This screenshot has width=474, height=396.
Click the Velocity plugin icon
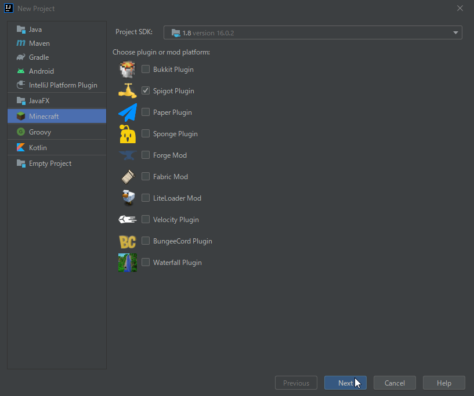(x=127, y=219)
